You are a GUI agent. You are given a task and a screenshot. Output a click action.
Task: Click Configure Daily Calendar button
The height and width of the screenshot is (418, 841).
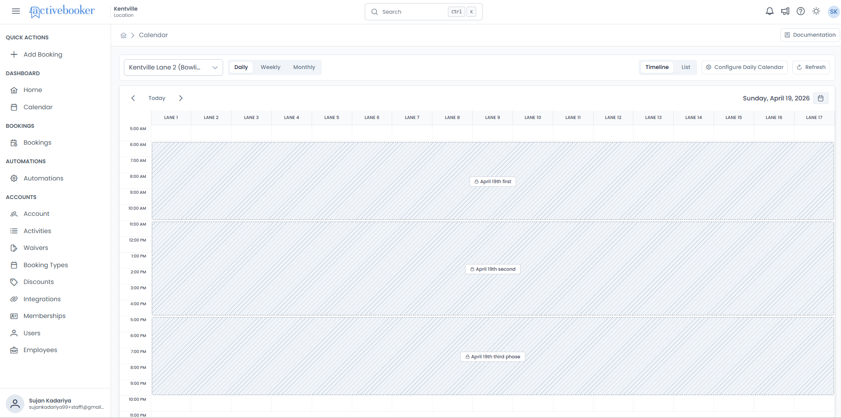pos(745,67)
